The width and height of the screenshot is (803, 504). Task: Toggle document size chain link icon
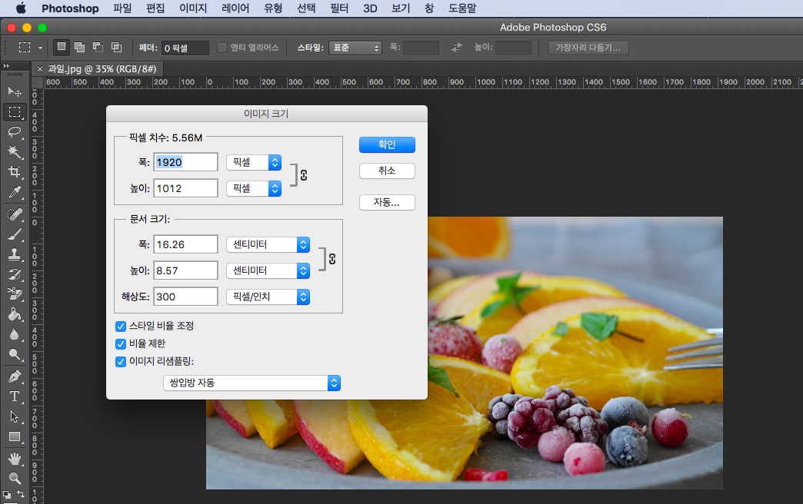(x=332, y=258)
